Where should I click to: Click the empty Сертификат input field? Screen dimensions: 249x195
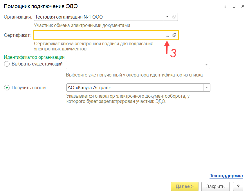click(x=99, y=35)
